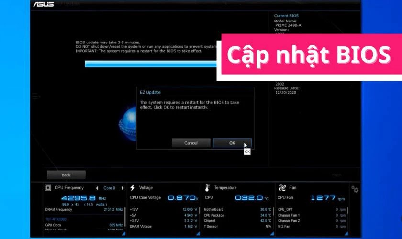
Task: Open the left side menu handle
Action: point(35,96)
